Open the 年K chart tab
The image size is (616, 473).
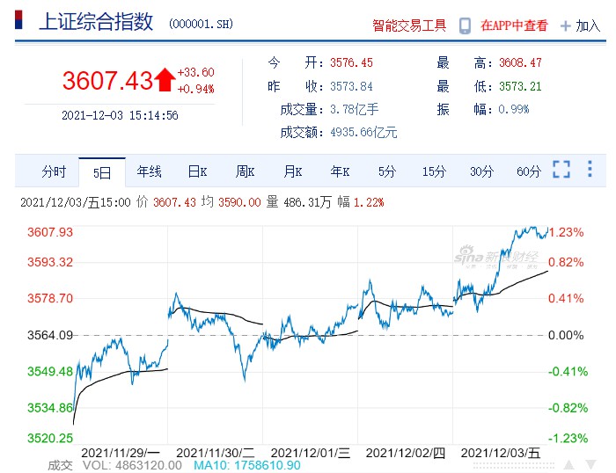point(340,171)
